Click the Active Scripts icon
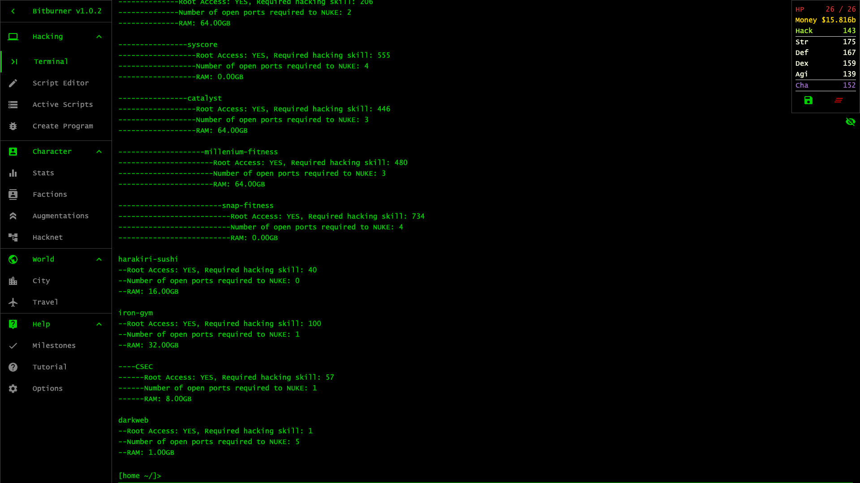The width and height of the screenshot is (860, 483). pyautogui.click(x=13, y=104)
